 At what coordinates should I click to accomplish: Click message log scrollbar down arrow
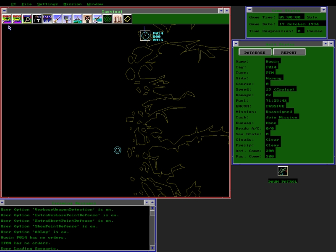pyautogui.click(x=152, y=248)
